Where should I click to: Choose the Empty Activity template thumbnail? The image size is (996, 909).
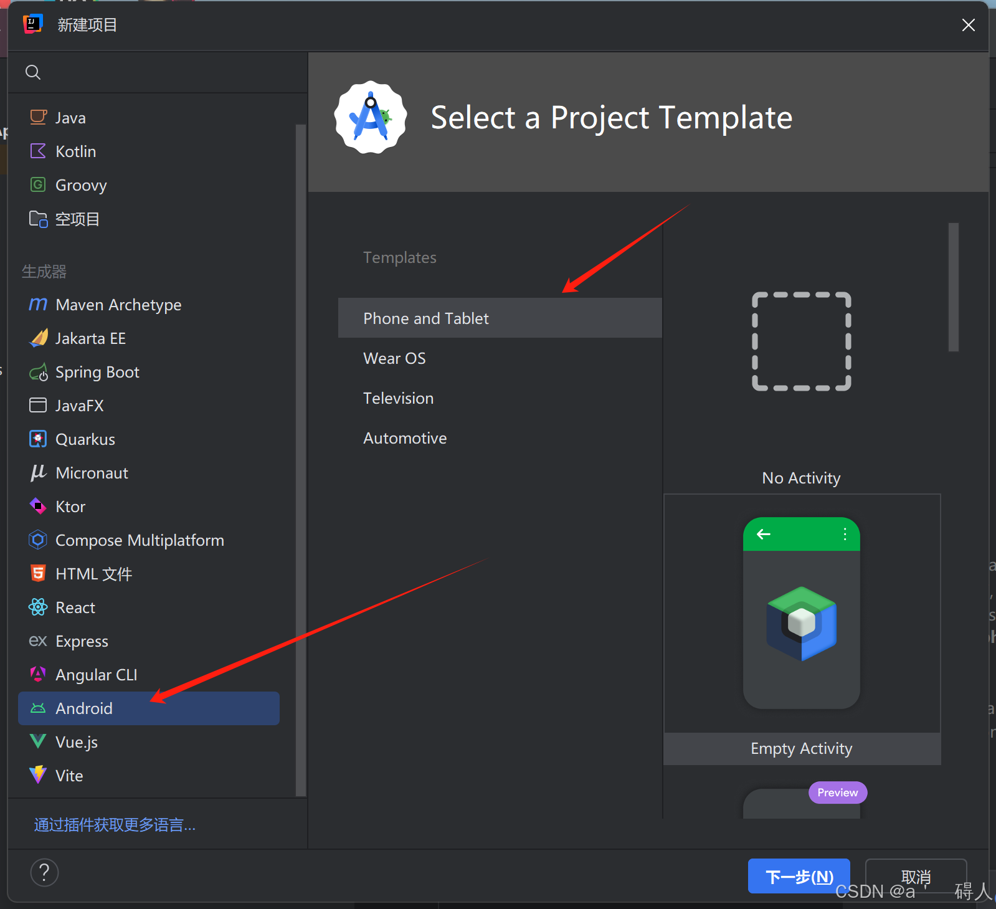tap(802, 613)
